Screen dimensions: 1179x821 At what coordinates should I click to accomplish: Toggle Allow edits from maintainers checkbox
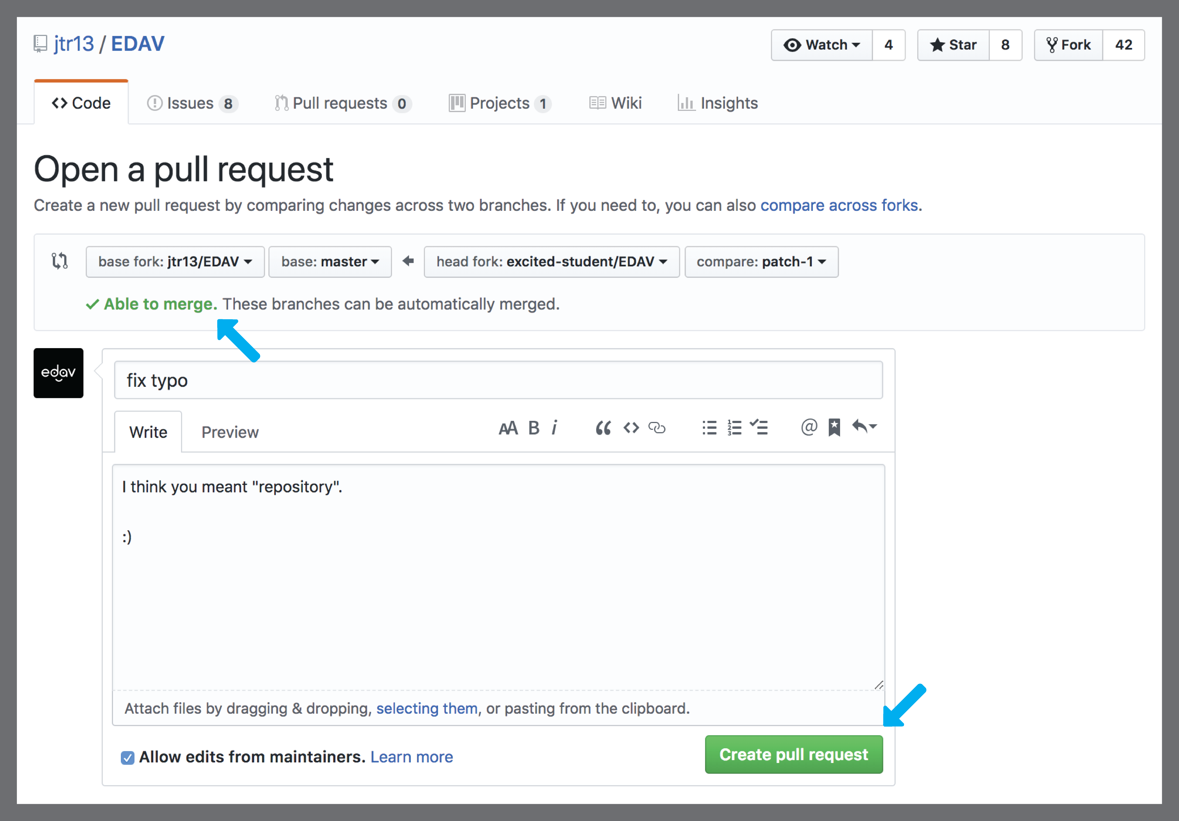(x=128, y=758)
